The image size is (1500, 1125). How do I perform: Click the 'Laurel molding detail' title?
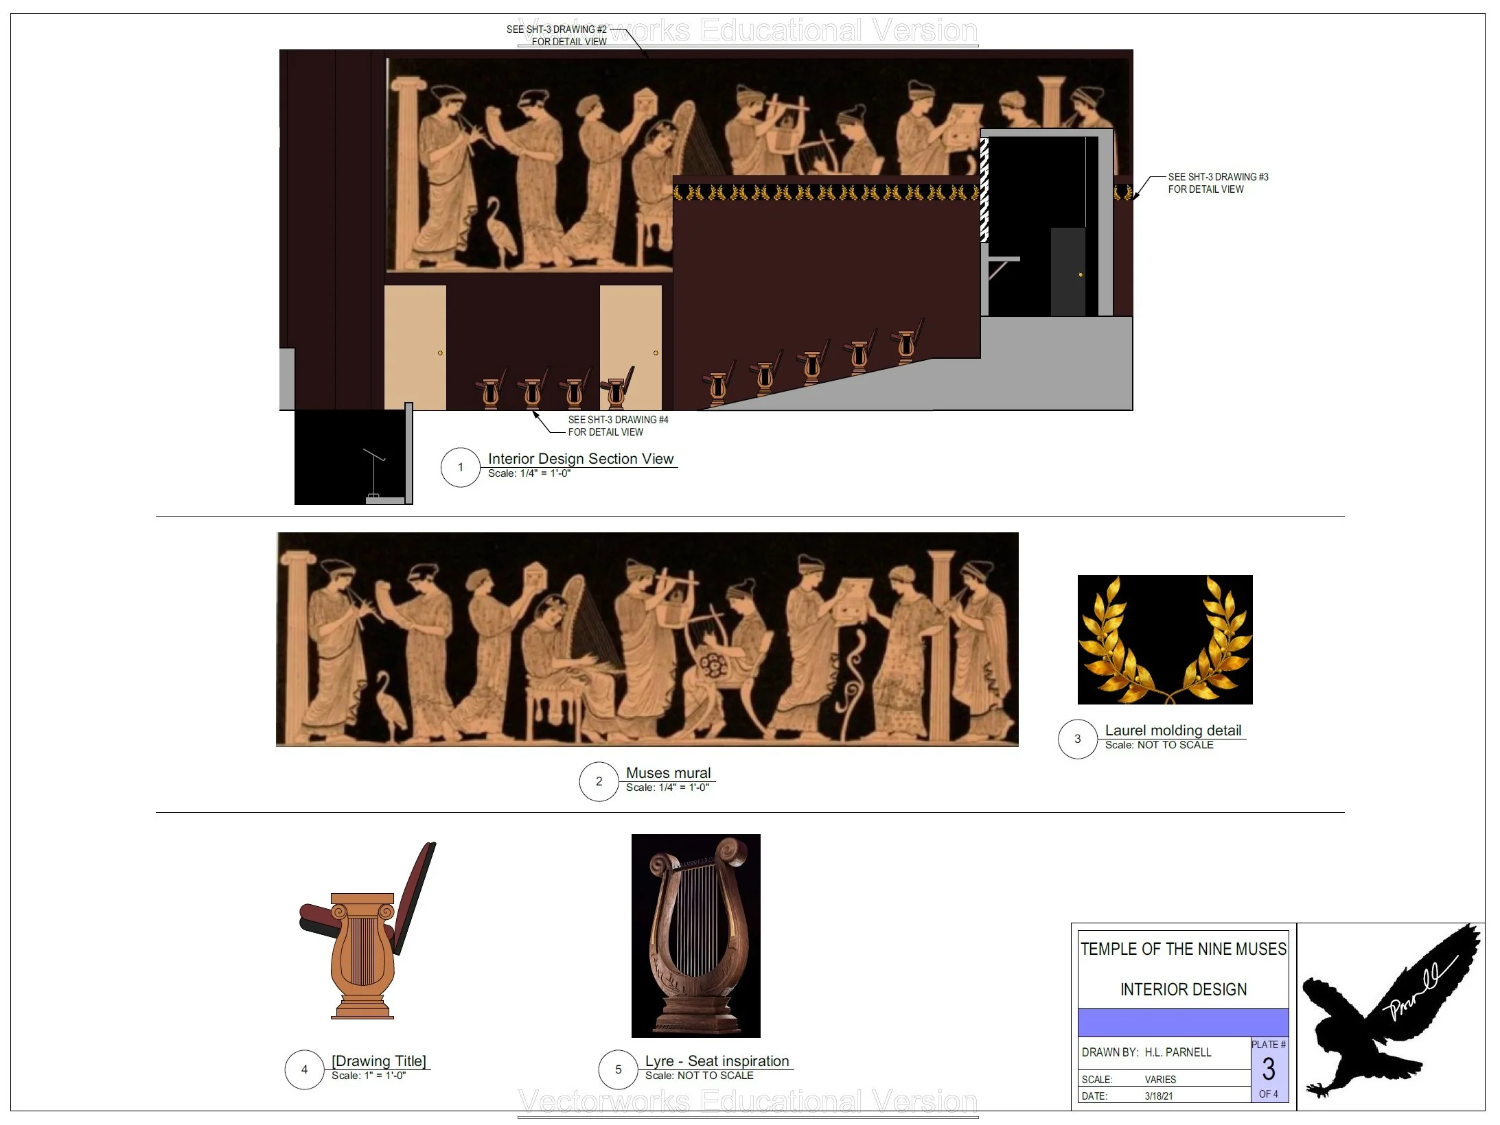(1173, 731)
